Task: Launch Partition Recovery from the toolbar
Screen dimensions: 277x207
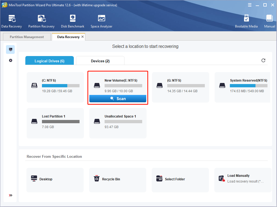Action: click(41, 21)
